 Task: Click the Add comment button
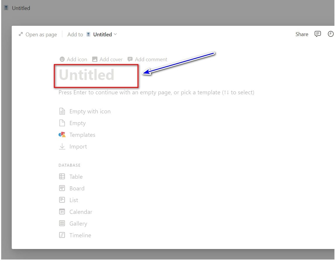point(147,59)
